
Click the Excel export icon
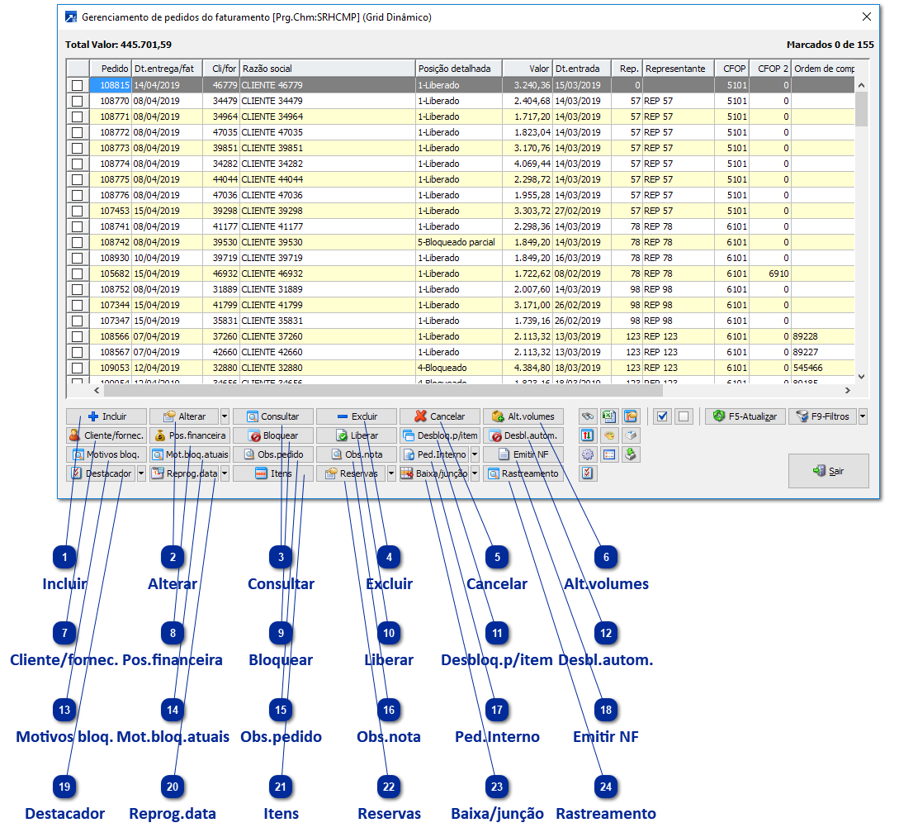pos(609,416)
